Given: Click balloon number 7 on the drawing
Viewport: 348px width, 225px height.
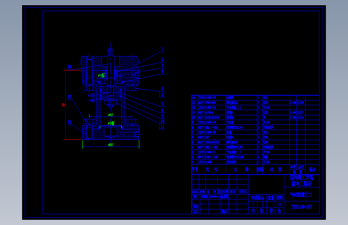Looking at the screenshot, I should (162, 104).
